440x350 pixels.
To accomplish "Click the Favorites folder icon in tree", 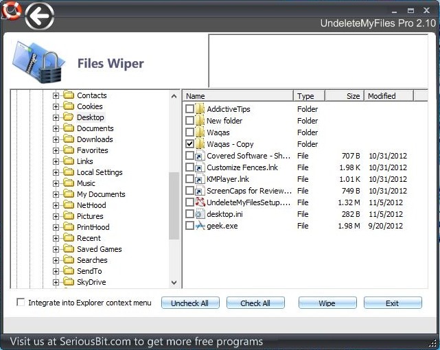I will [69, 150].
